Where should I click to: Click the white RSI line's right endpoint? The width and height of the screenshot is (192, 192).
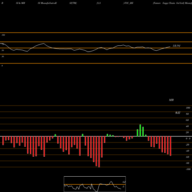point(170,47)
